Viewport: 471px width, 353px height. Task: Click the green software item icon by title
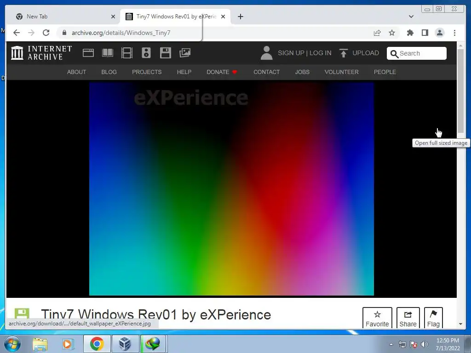point(22,314)
